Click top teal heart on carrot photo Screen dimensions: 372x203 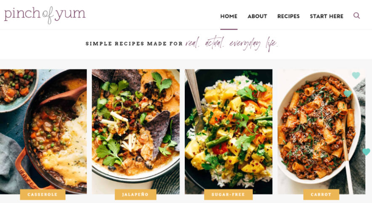click(356, 75)
